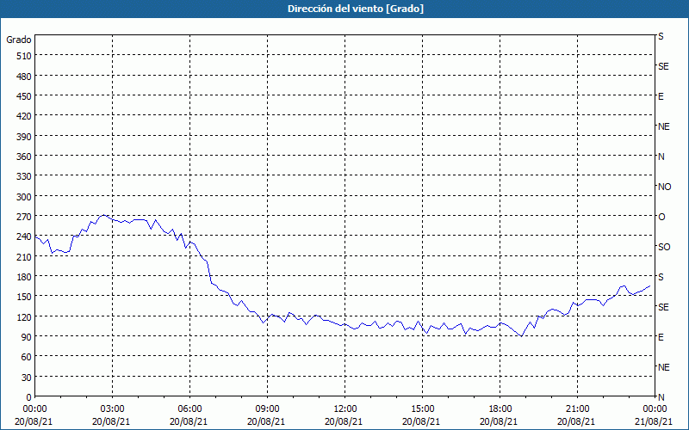
Task: Click the 15:00 time axis label
Action: (422, 409)
